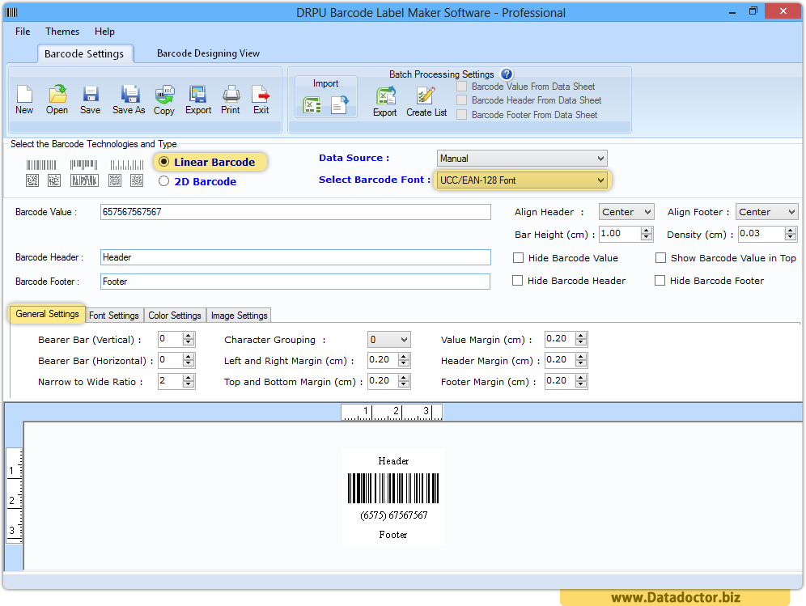Screen dimensions: 806x606
Task: Import from text file icon
Action: [x=340, y=105]
